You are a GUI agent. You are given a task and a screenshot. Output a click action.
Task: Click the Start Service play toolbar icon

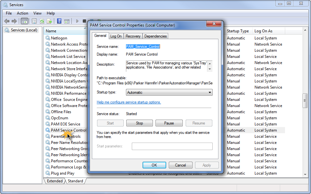77,21
